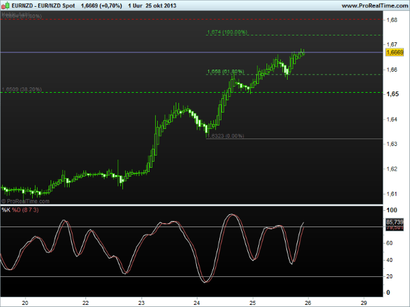Click date 22 on the time axis

85,303
